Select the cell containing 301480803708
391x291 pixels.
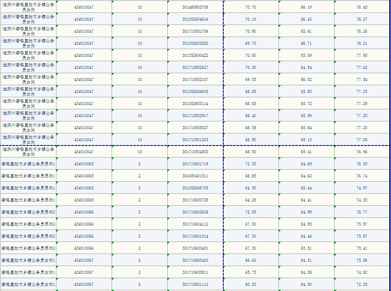195,7
